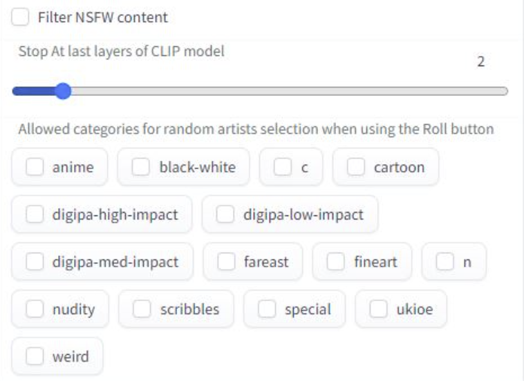Enable the special category checkbox

267,309
